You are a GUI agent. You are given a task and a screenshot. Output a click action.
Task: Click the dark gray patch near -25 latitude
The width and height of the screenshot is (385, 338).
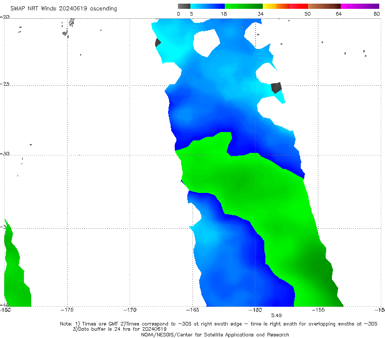pos(276,88)
